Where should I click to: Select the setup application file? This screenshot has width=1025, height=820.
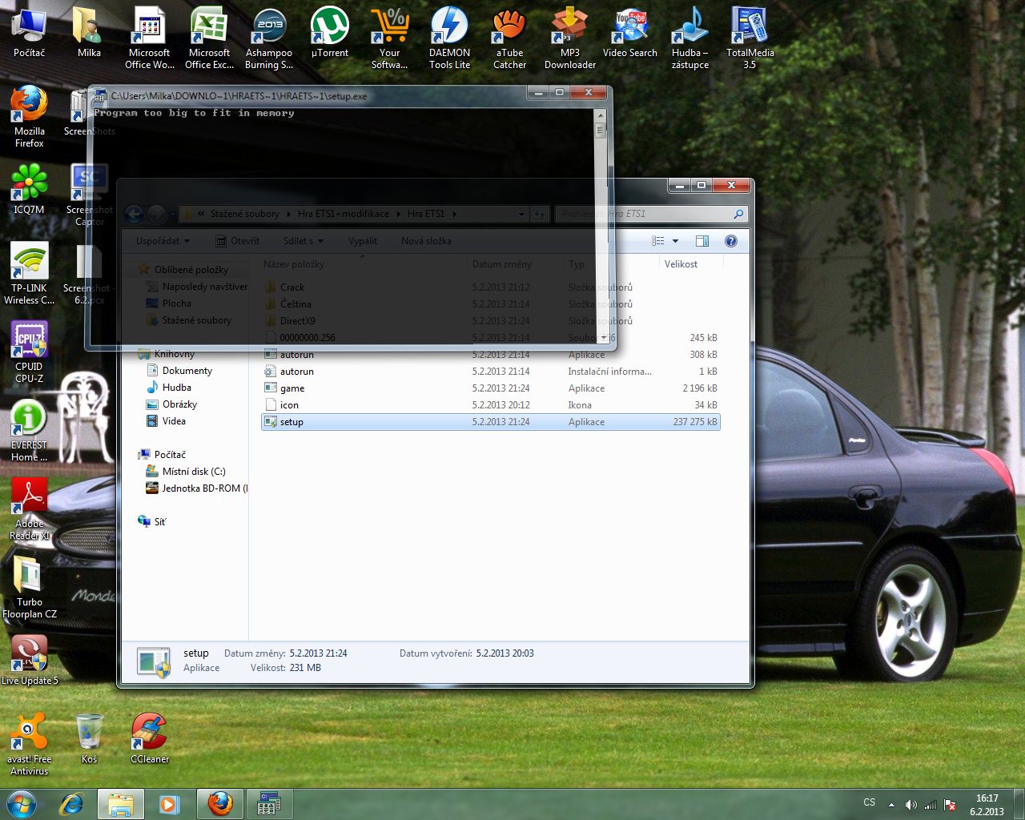click(x=291, y=422)
